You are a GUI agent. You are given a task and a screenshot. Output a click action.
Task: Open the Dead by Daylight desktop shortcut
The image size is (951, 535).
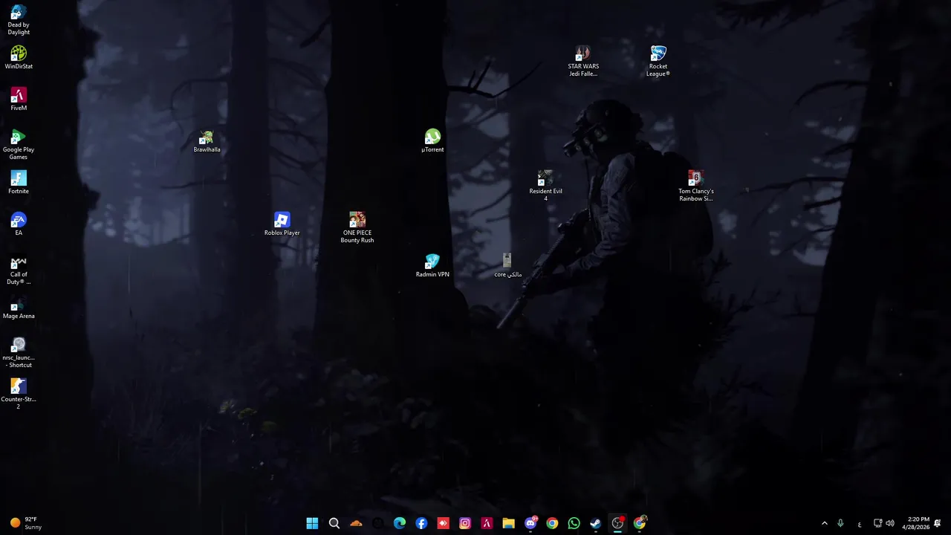point(19,21)
